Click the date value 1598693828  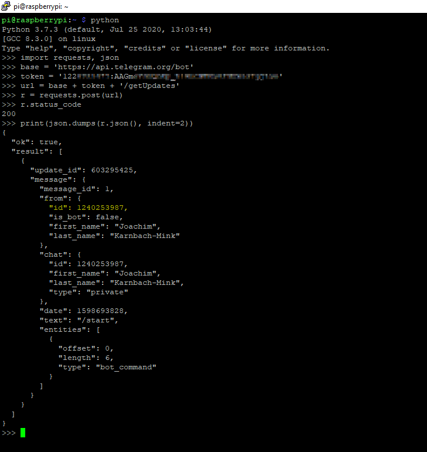100,311
